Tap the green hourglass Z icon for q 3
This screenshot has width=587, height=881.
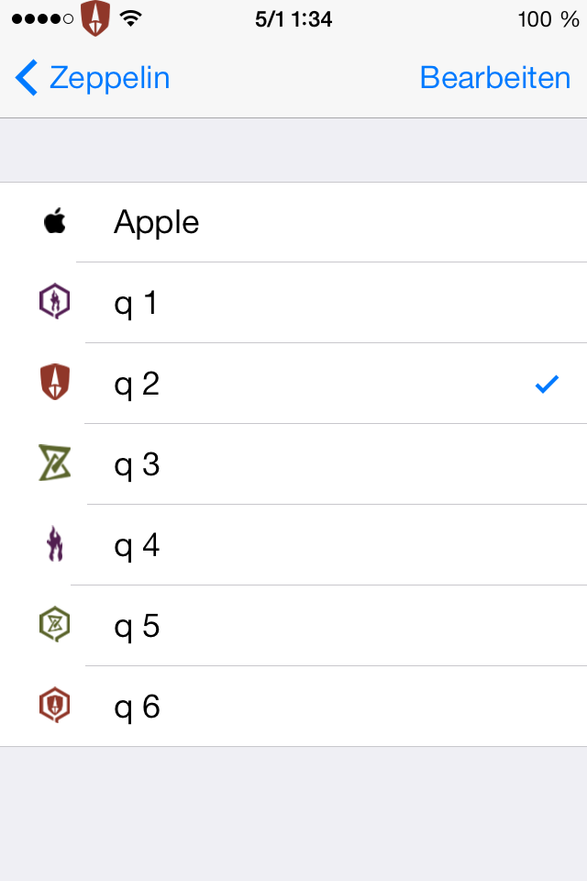(54, 463)
